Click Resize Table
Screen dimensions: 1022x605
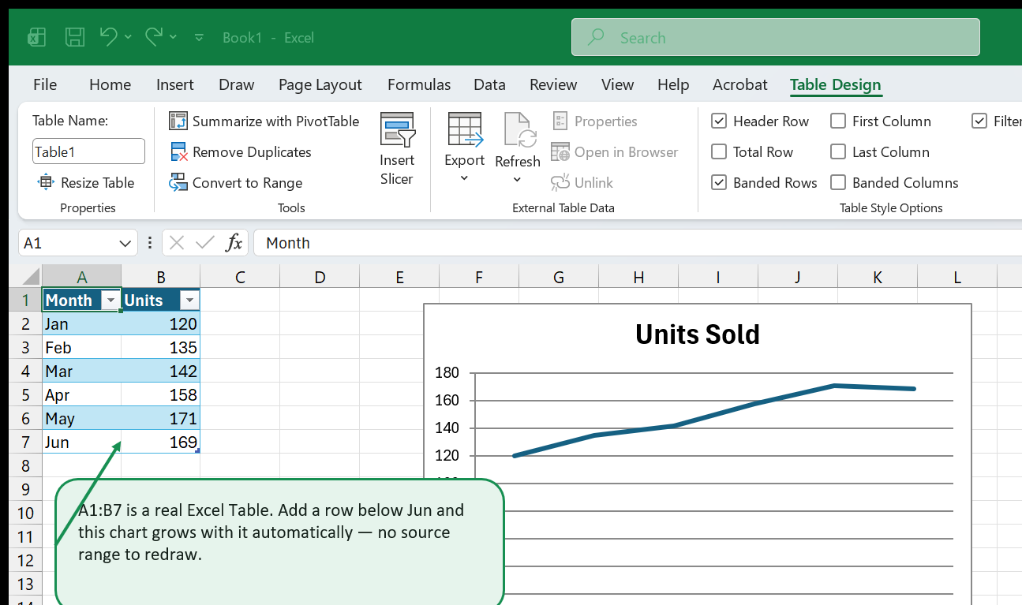[x=86, y=183]
